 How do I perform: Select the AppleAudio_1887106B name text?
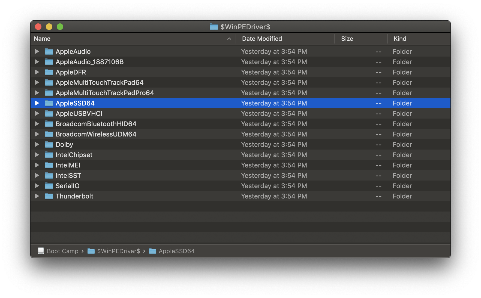tap(90, 62)
